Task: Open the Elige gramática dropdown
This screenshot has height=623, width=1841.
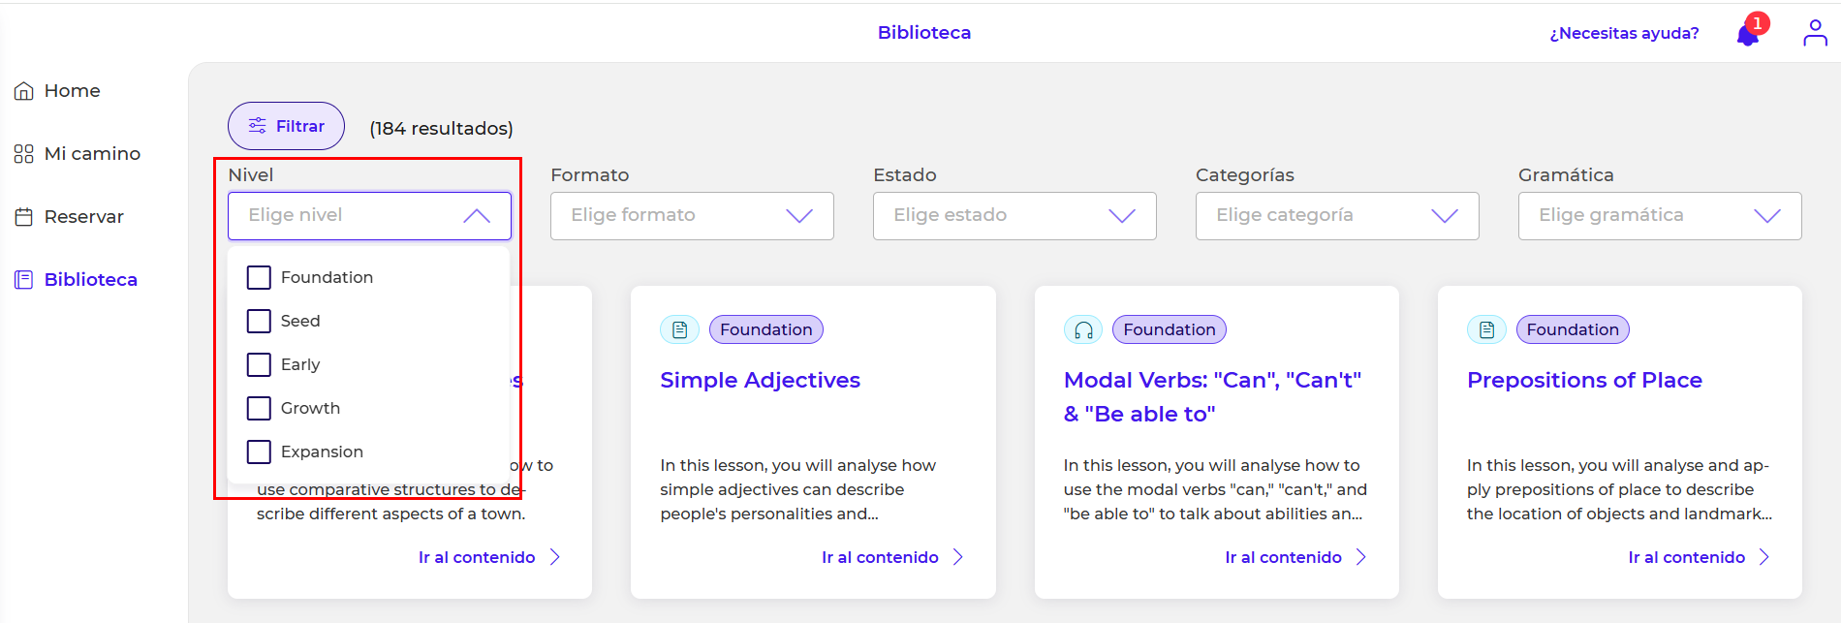Action: (1659, 216)
